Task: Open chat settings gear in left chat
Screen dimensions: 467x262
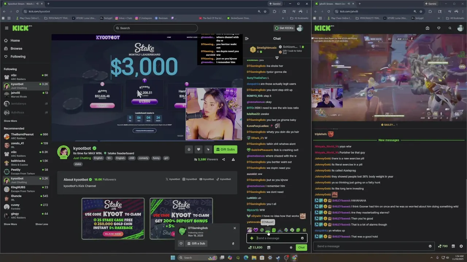Action: point(291,247)
